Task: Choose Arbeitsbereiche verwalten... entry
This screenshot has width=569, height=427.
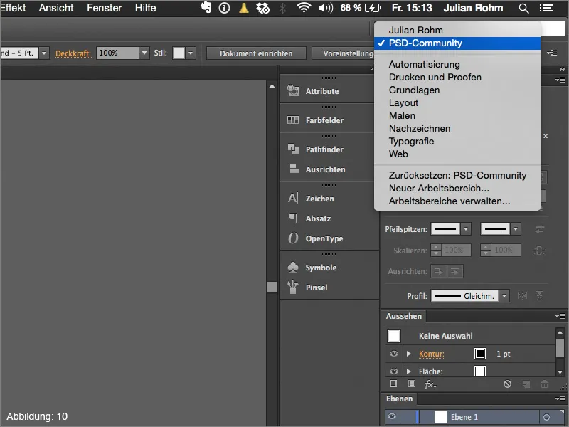Action: [457, 201]
